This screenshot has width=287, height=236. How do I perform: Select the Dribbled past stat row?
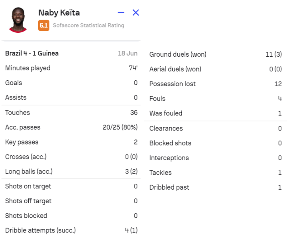click(215, 187)
